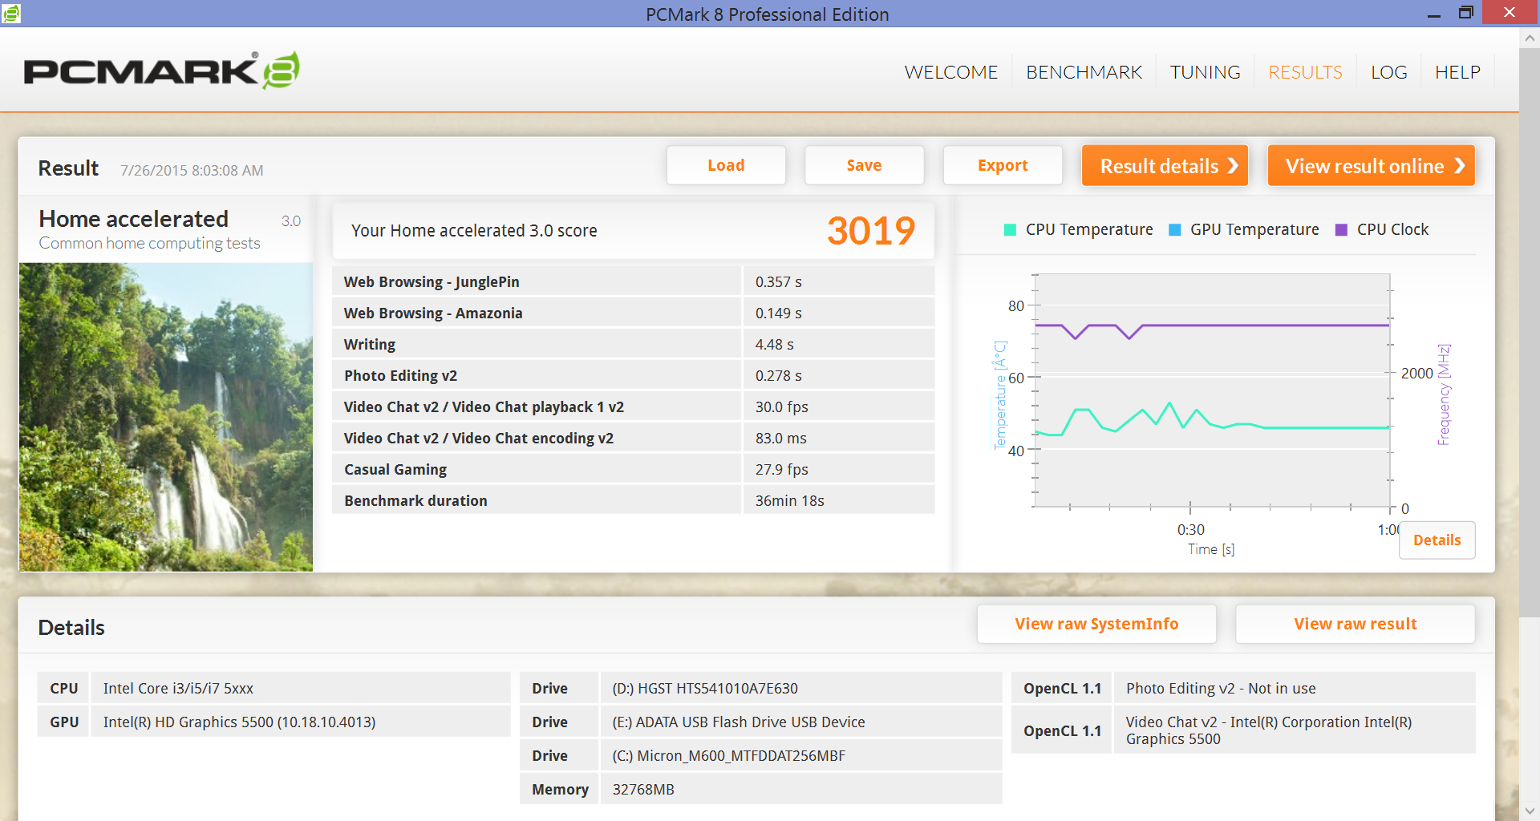
Task: Switch to the BENCHMARK tab
Action: click(x=1084, y=72)
